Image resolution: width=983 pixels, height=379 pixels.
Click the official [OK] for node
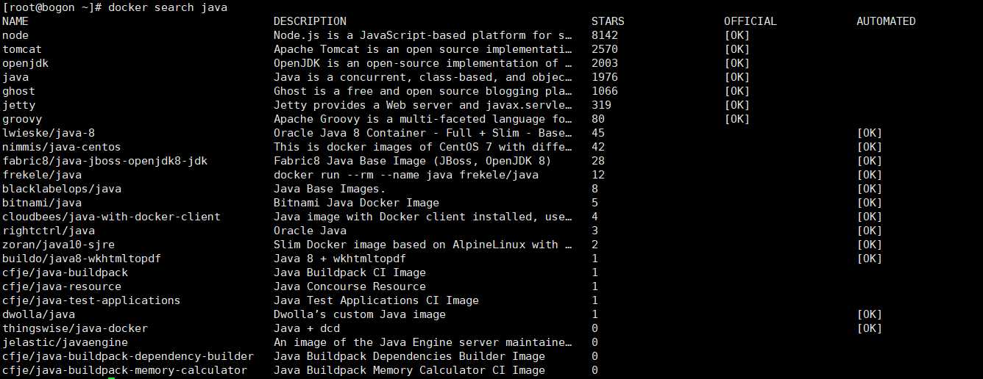click(737, 35)
